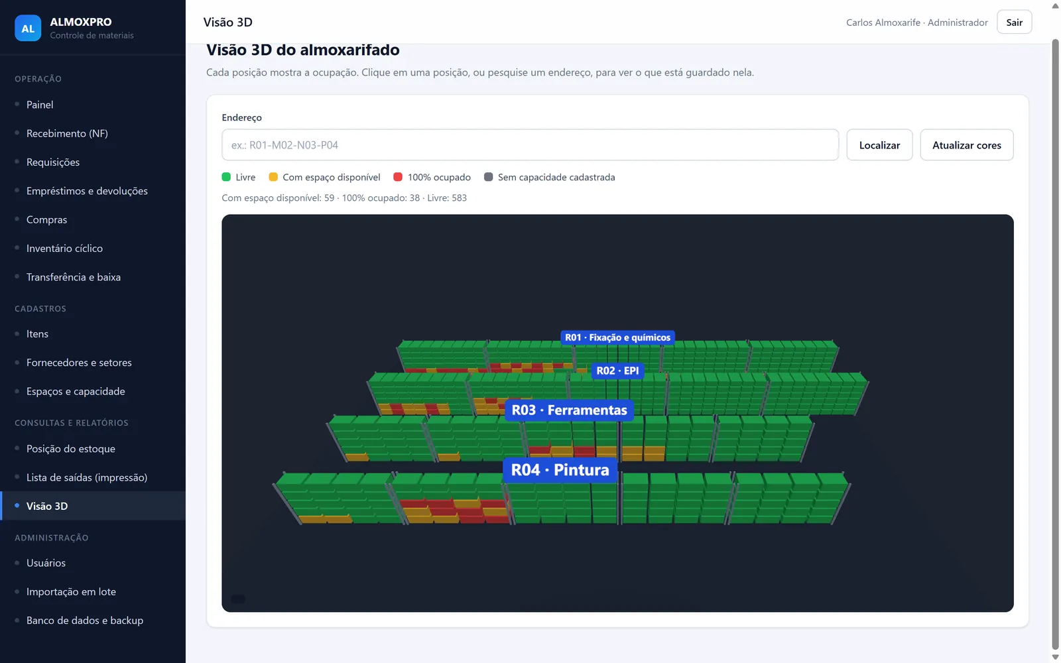Click the Localizar button
1061x663 pixels.
pyautogui.click(x=879, y=145)
